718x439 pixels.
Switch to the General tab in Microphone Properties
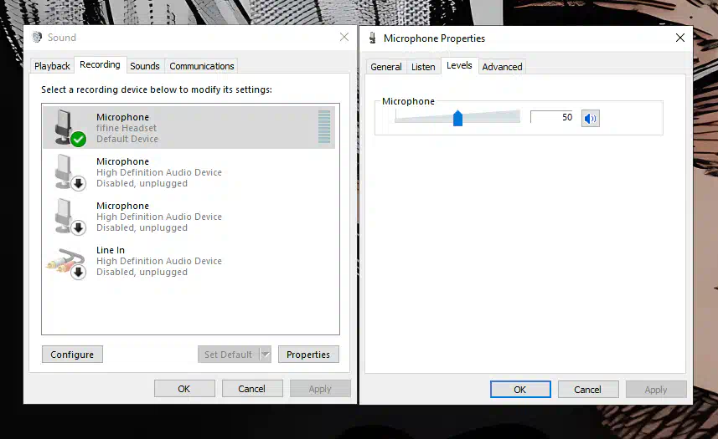tap(386, 67)
